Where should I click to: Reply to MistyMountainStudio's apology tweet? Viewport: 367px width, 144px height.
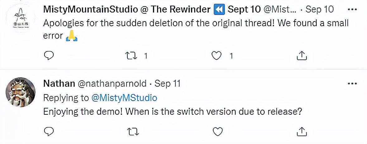[x=49, y=55]
